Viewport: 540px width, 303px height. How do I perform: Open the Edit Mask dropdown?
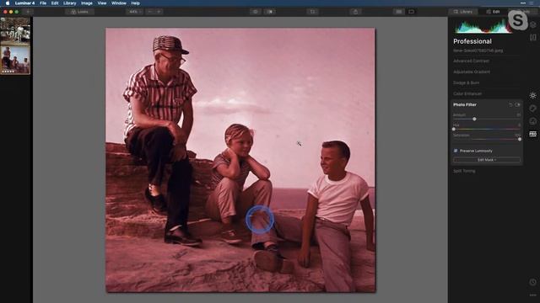(487, 160)
